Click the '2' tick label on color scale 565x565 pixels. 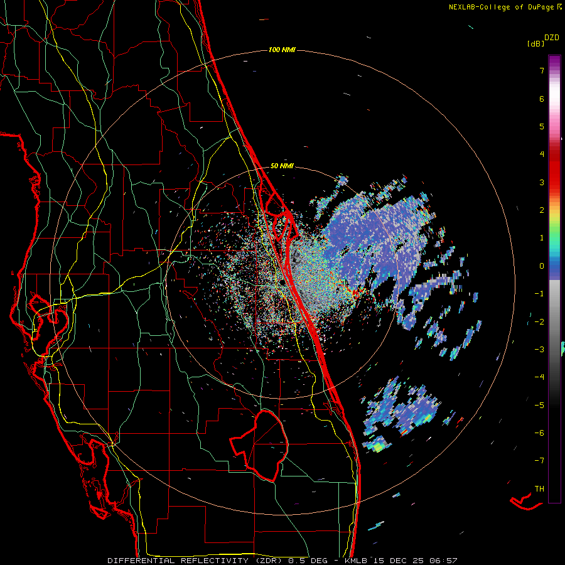pyautogui.click(x=542, y=210)
